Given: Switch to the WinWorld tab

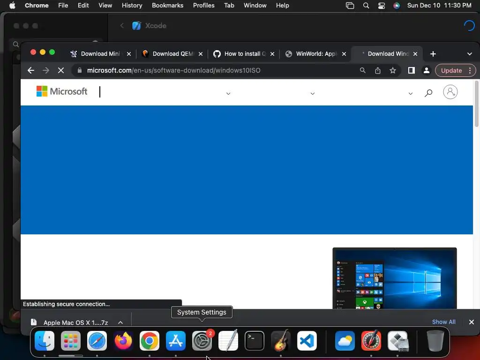Looking at the screenshot, I should pos(316,54).
